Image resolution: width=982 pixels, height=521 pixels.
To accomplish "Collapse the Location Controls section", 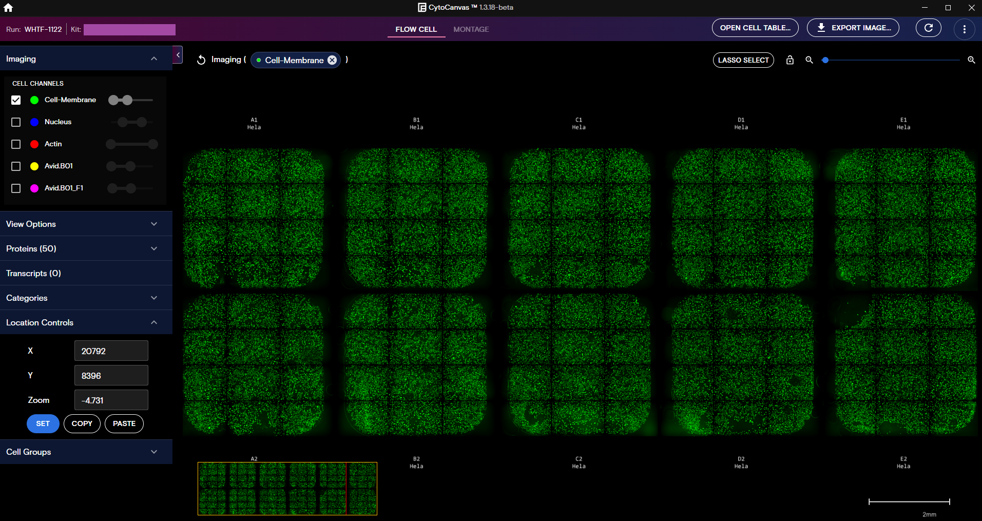I will 154,322.
